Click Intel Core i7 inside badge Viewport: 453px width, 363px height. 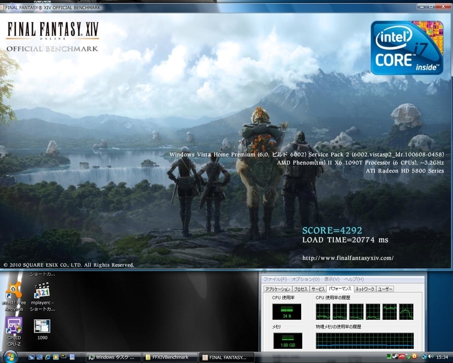[x=407, y=48]
